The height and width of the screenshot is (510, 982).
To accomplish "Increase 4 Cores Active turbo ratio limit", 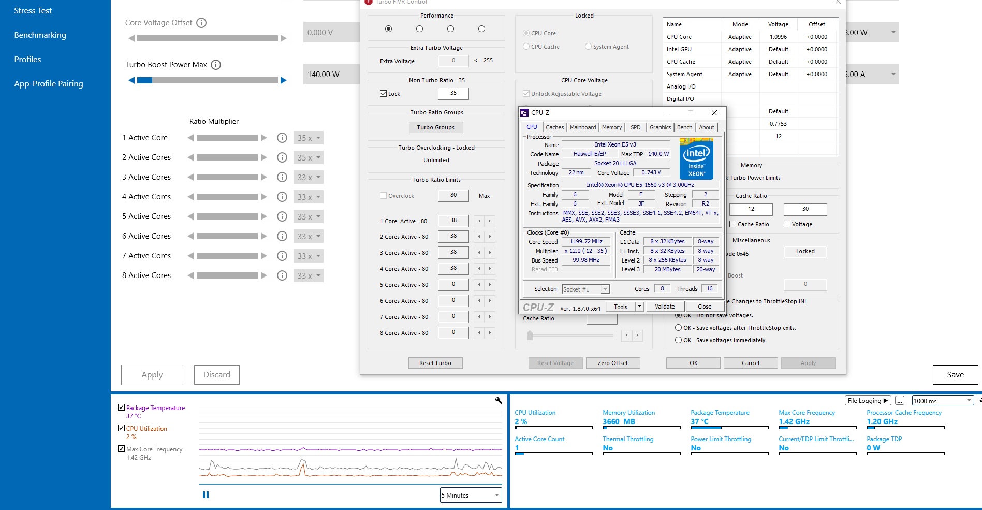I will click(x=490, y=269).
